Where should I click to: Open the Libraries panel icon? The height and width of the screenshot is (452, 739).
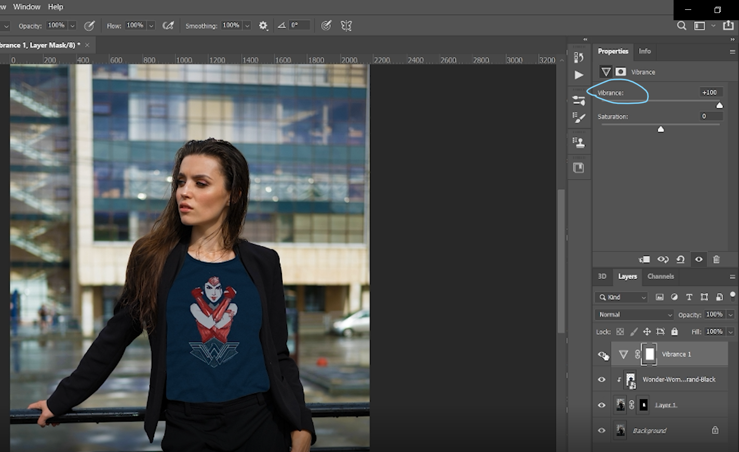click(x=579, y=168)
